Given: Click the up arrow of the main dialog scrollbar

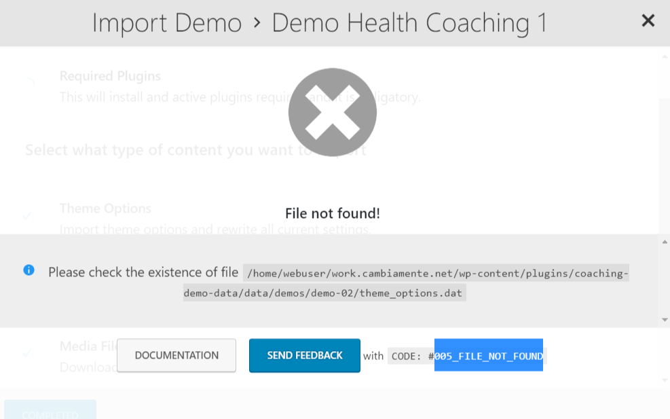Looking at the screenshot, I should tap(665, 56).
